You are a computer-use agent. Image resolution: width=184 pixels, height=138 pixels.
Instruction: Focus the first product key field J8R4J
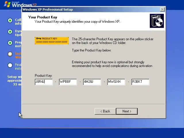coord(44,82)
